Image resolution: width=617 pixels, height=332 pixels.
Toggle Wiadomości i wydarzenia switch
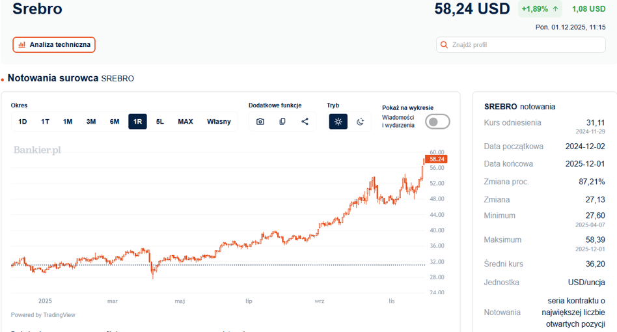pos(437,122)
